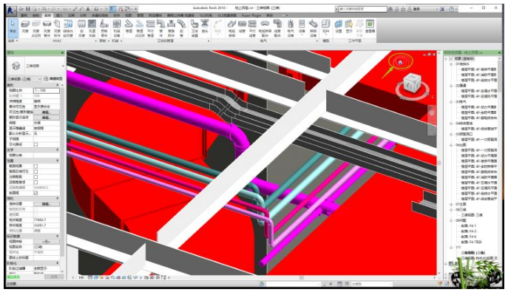Switch to the 建筑 ribbon tab
This screenshot has height=292, width=508.
24,16
